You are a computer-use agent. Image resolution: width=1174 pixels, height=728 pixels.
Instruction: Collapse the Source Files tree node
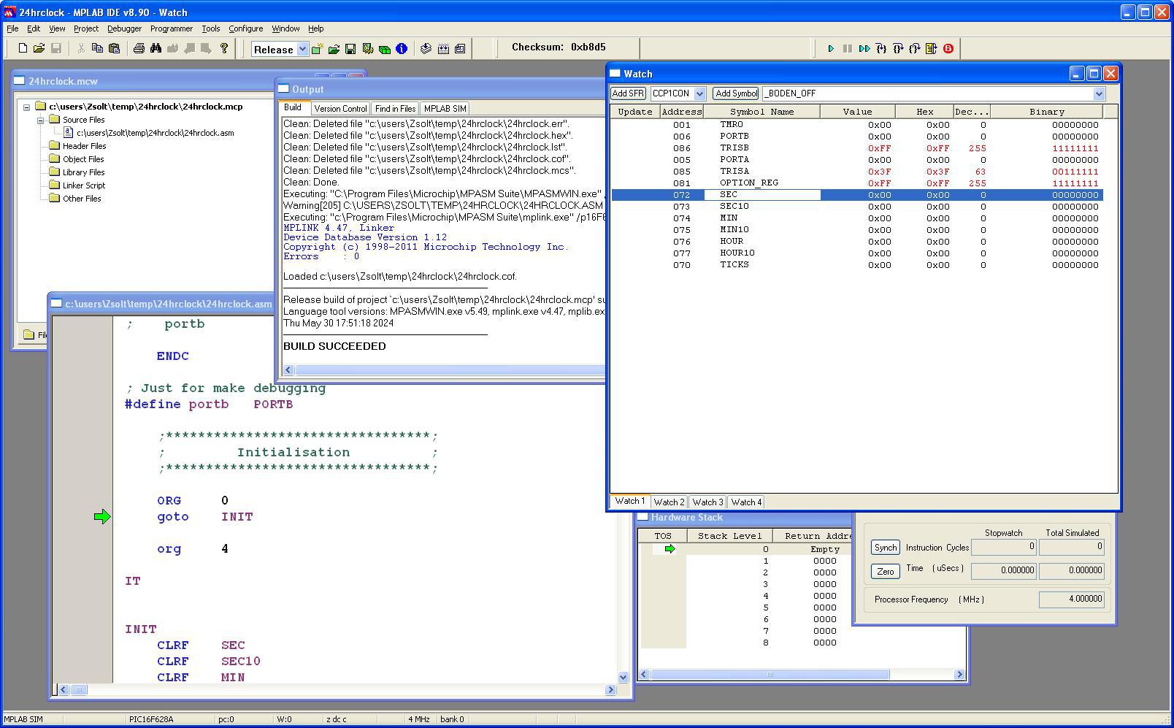pos(41,120)
